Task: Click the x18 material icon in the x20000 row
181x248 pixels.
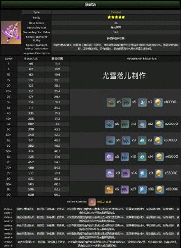Action: pyautogui.click(x=125, y=124)
